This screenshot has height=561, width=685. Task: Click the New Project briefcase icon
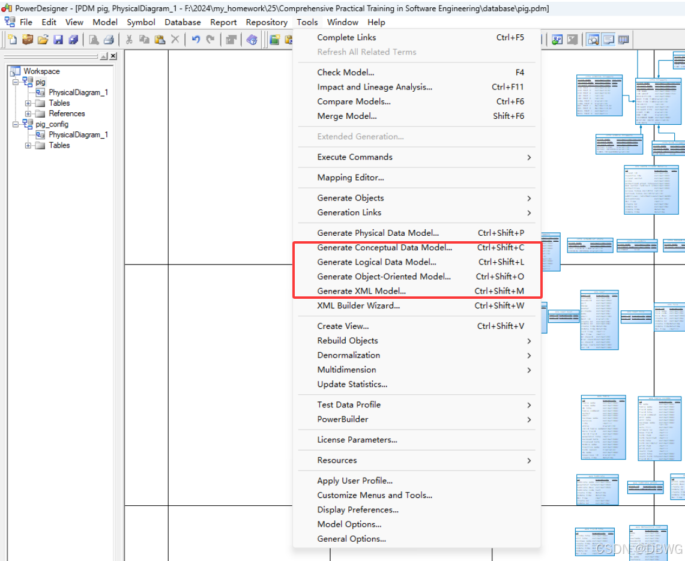[x=28, y=40]
